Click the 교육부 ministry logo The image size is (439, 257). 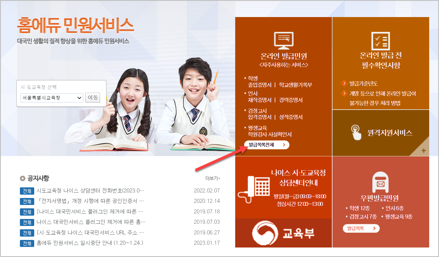click(x=283, y=233)
